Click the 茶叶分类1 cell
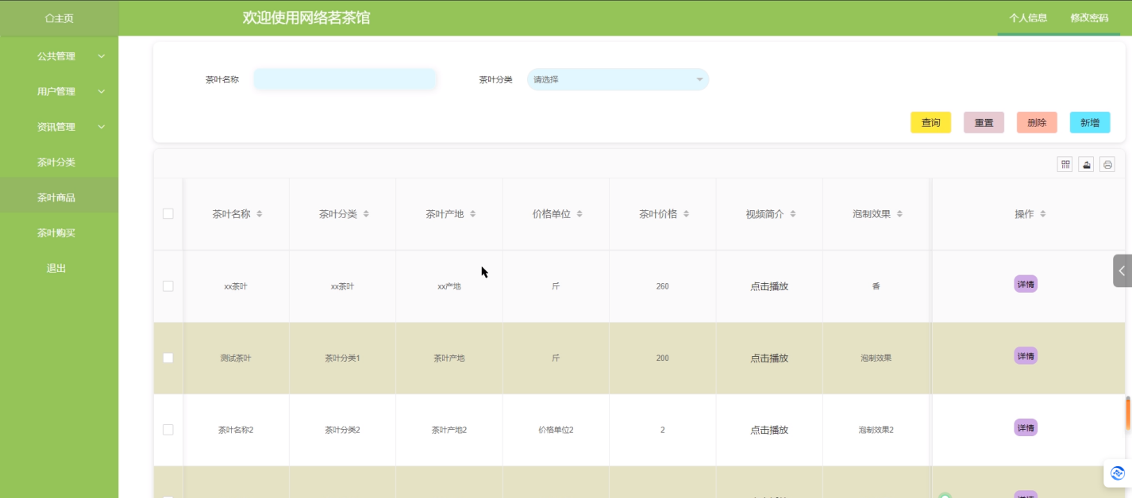The height and width of the screenshot is (498, 1132). 342,358
